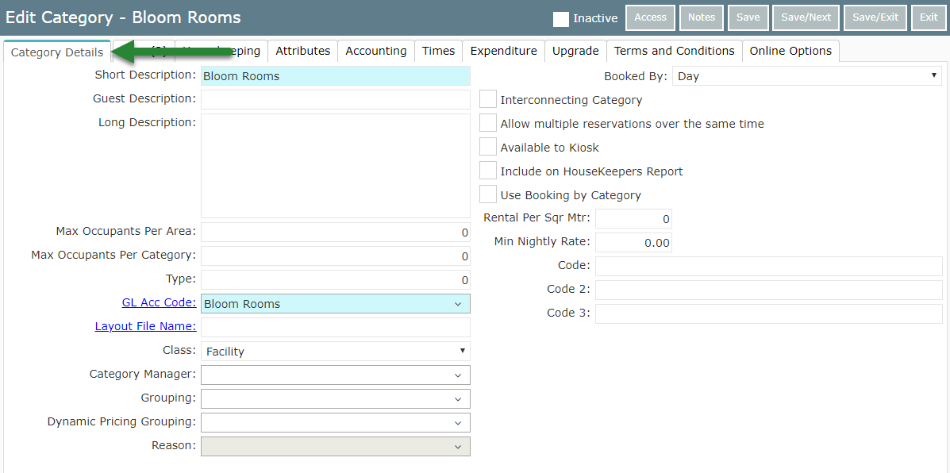
Task: Enable Interconnecting Category checkbox
Action: (x=488, y=100)
